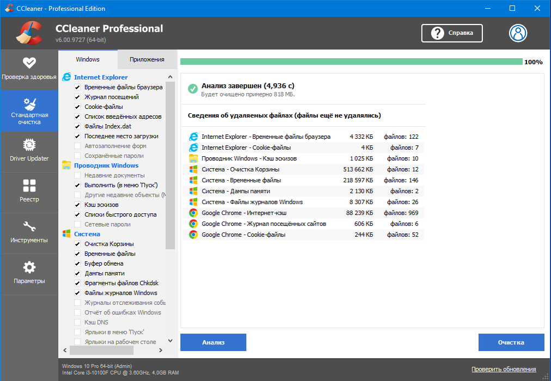Select the Система - Очистка Корзины result row
551x381 pixels.
click(x=303, y=169)
